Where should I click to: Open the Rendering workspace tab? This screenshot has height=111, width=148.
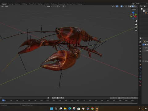coord(54,4)
